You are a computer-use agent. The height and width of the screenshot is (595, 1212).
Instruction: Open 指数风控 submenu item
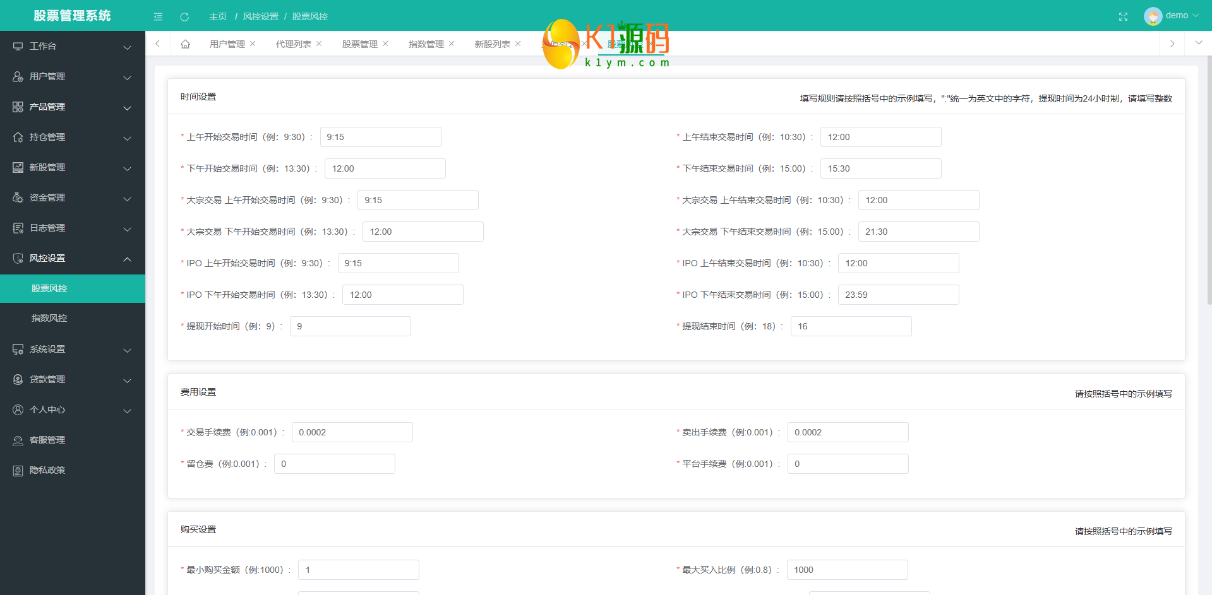[49, 318]
